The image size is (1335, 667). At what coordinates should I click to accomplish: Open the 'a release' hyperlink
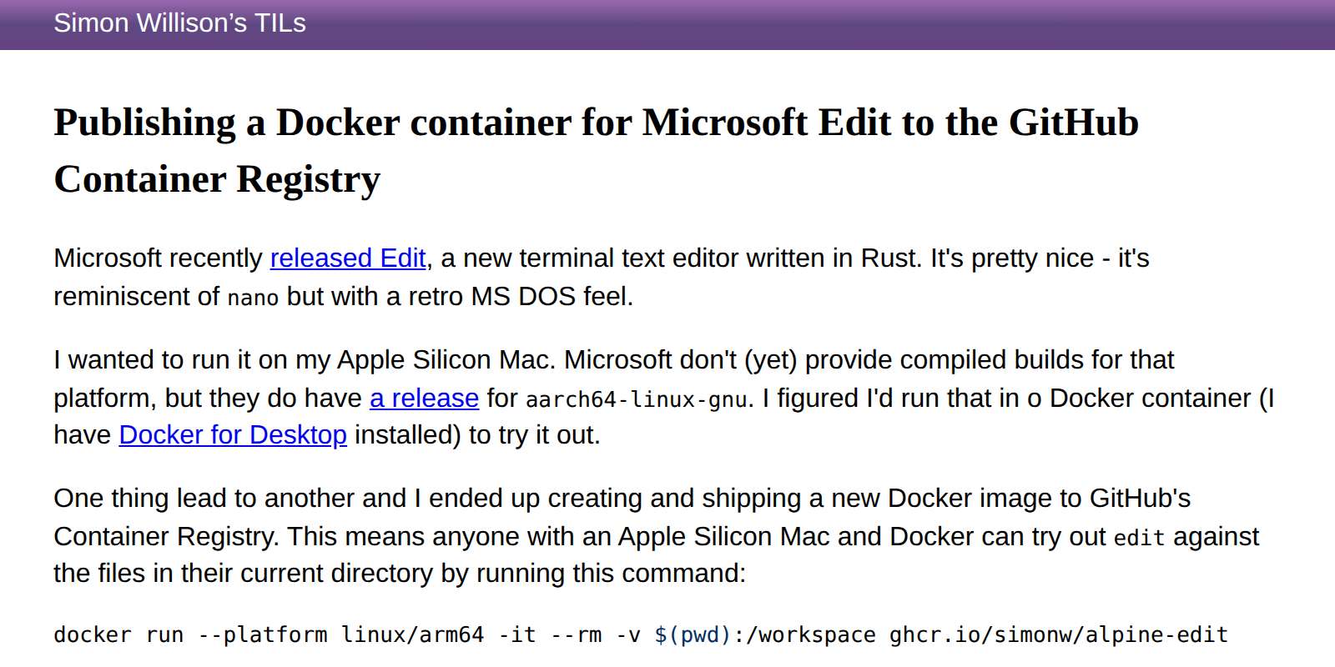pos(424,399)
